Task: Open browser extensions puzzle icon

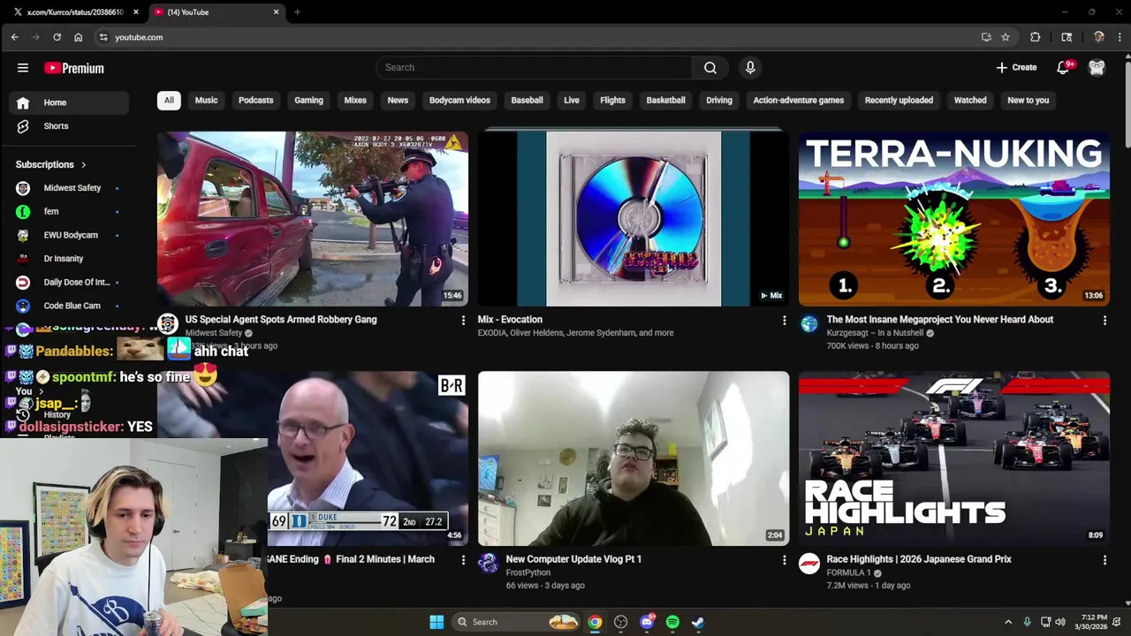Action: pos(1035,37)
